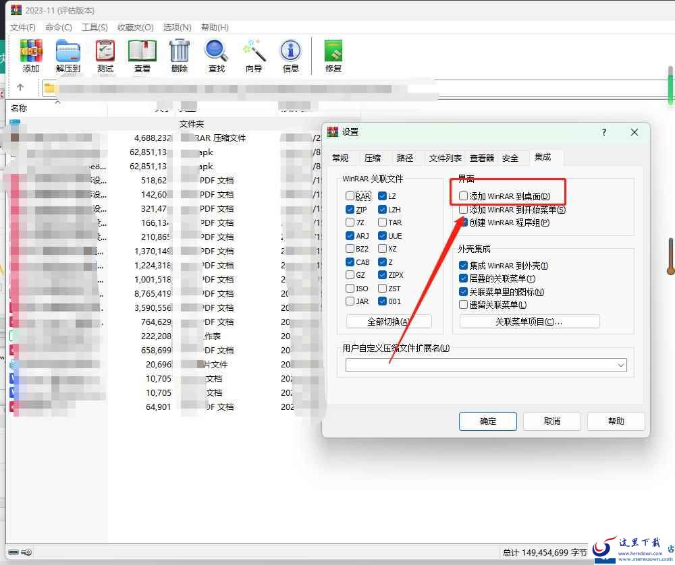This screenshot has height=565, width=675.
Task: Expand 用户自定义压缩文件扩展名 dropdown arrow
Action: (621, 365)
